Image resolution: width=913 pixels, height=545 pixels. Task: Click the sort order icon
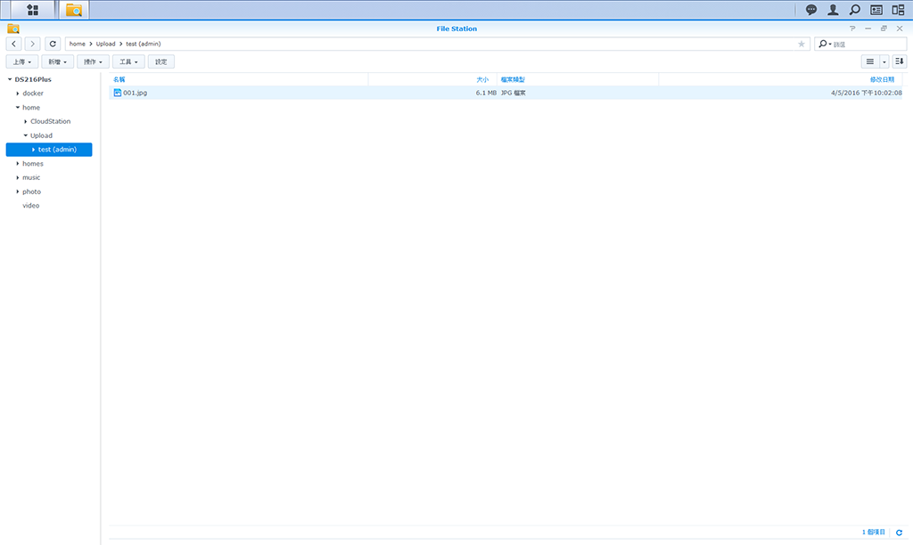click(x=899, y=61)
